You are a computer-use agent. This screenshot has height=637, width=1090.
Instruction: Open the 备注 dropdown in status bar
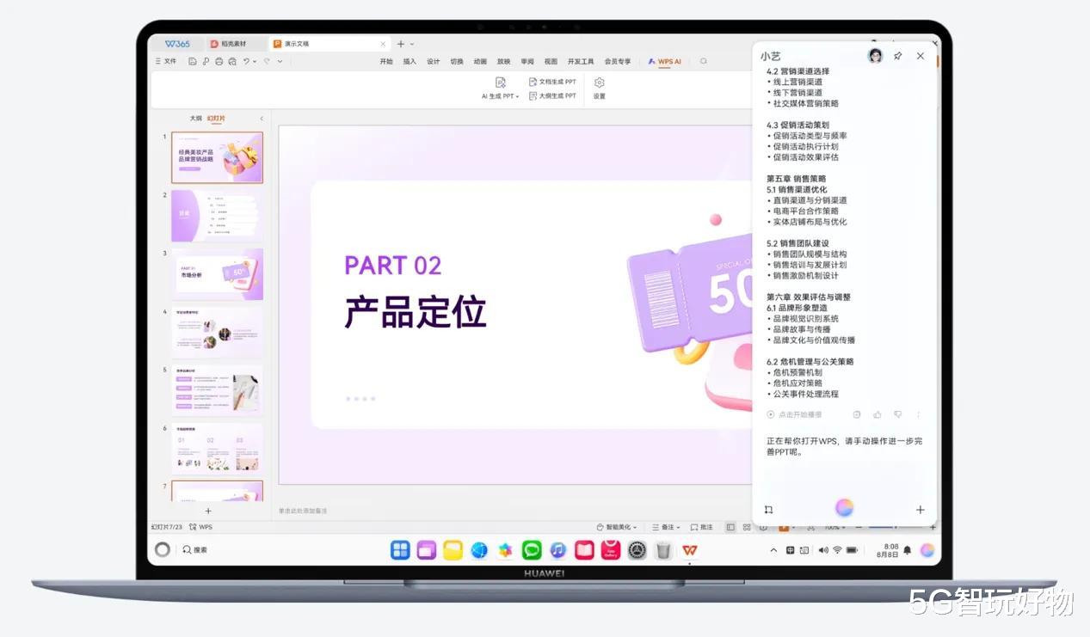point(666,527)
